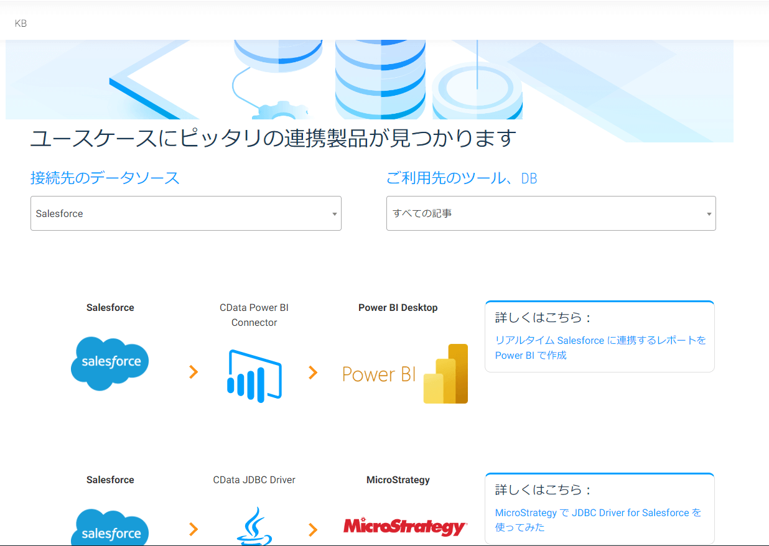769x546 pixels.
Task: Click 詳しくはこちら text in Power BI card
Action: coord(543,317)
